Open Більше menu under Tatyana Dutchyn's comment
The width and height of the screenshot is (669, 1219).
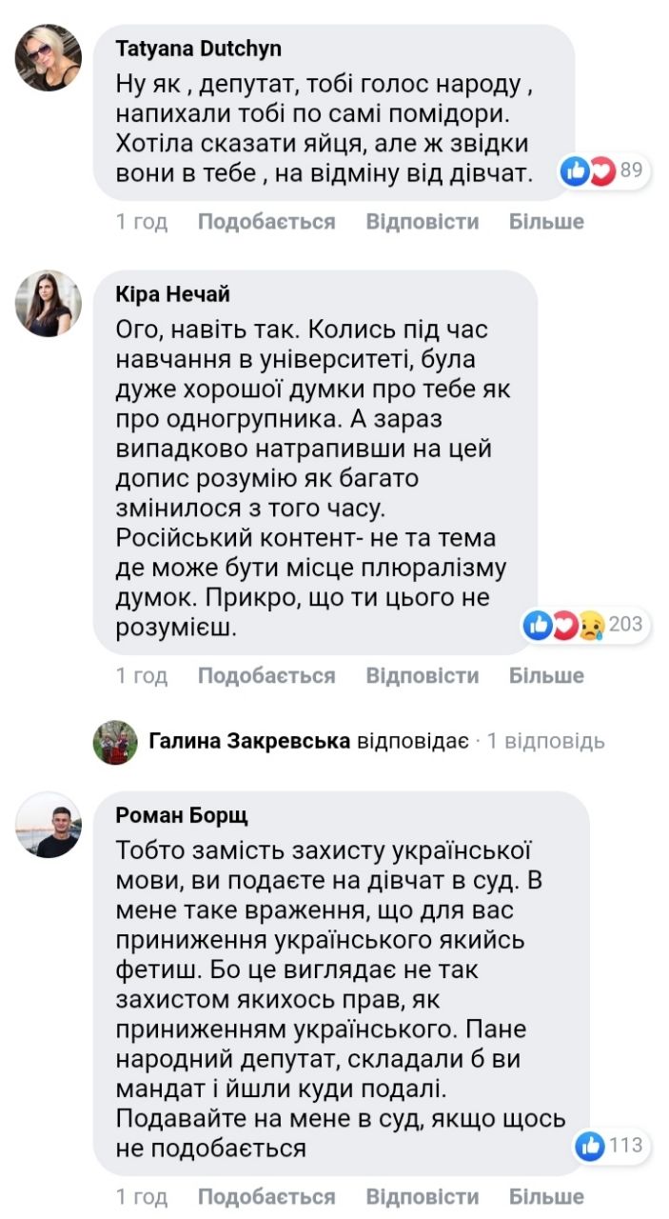(546, 222)
